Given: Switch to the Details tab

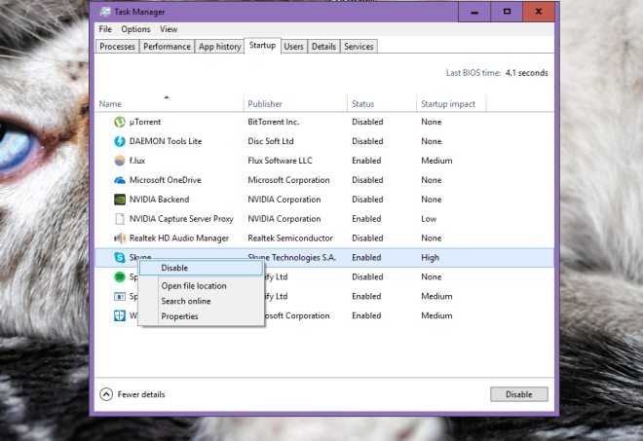Looking at the screenshot, I should (x=323, y=47).
